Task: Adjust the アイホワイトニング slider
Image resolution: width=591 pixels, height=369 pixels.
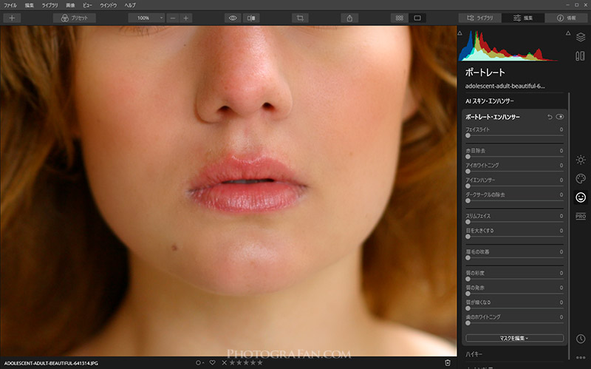Action: [515, 172]
